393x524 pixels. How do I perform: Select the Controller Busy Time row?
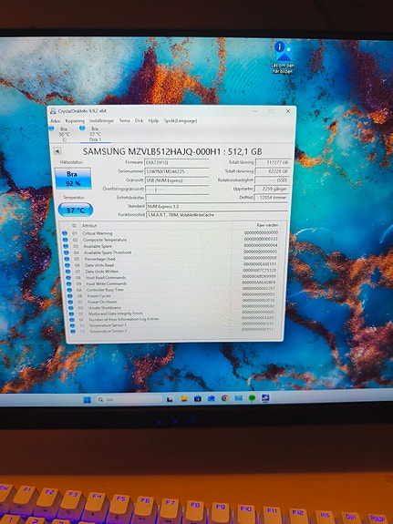(171, 290)
